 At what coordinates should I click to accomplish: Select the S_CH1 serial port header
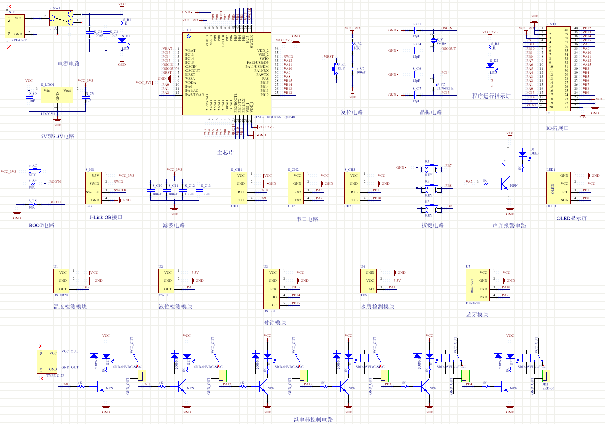coord(239,188)
